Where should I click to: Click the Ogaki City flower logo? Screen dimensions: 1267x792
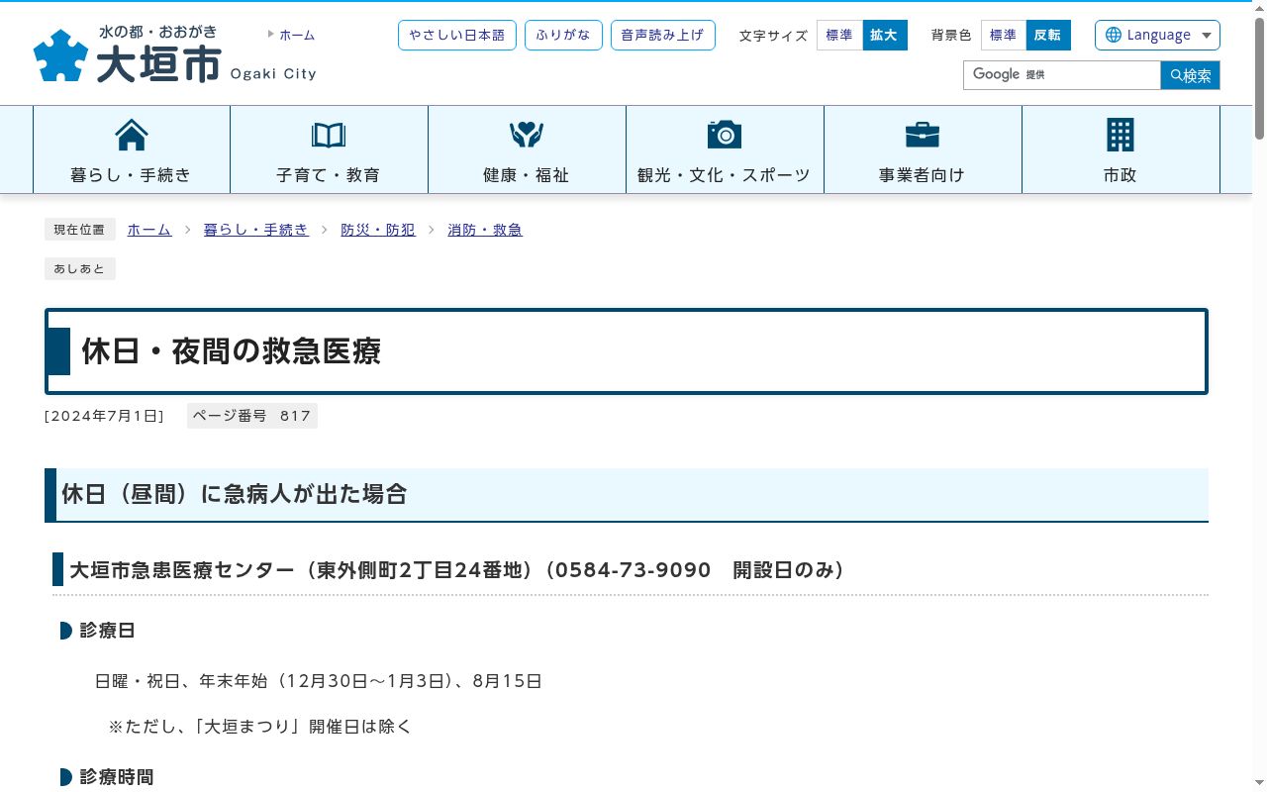pyautogui.click(x=60, y=55)
